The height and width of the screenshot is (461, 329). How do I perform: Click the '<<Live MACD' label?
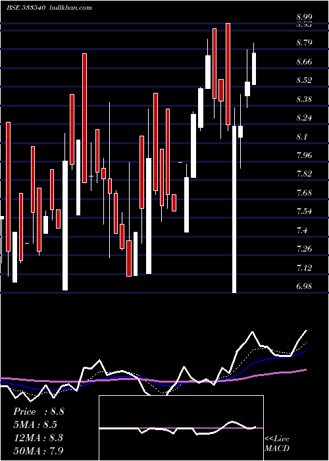pos(277,444)
